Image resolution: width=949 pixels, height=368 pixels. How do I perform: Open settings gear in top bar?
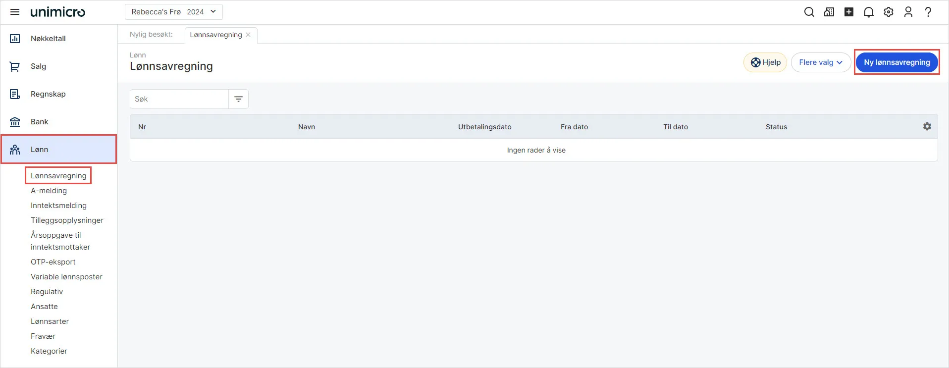click(889, 12)
